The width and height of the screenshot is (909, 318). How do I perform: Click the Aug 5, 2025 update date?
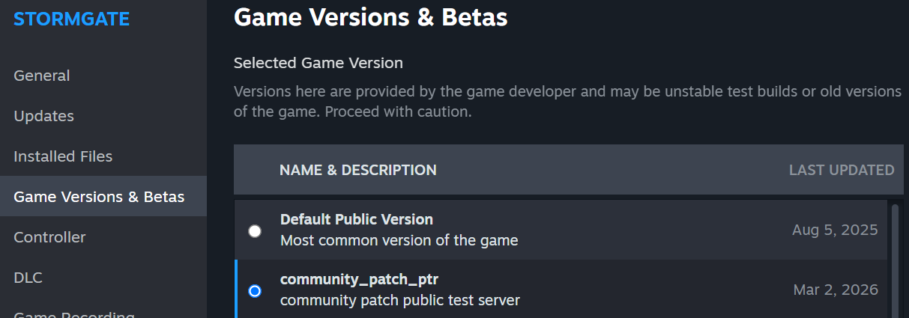[x=834, y=230]
